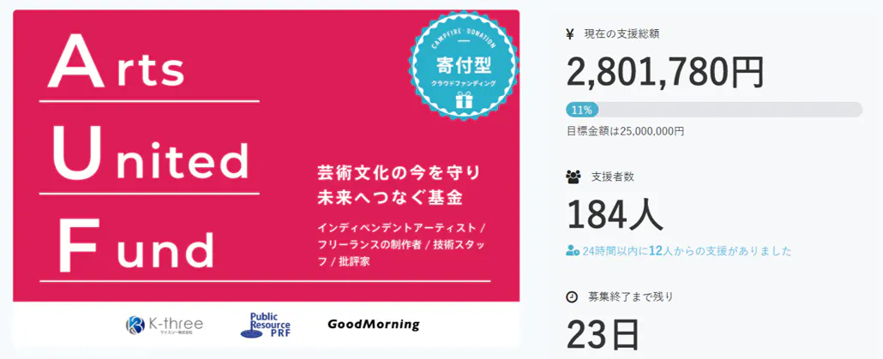
Task: Click the supporters group icon
Action: point(573,177)
